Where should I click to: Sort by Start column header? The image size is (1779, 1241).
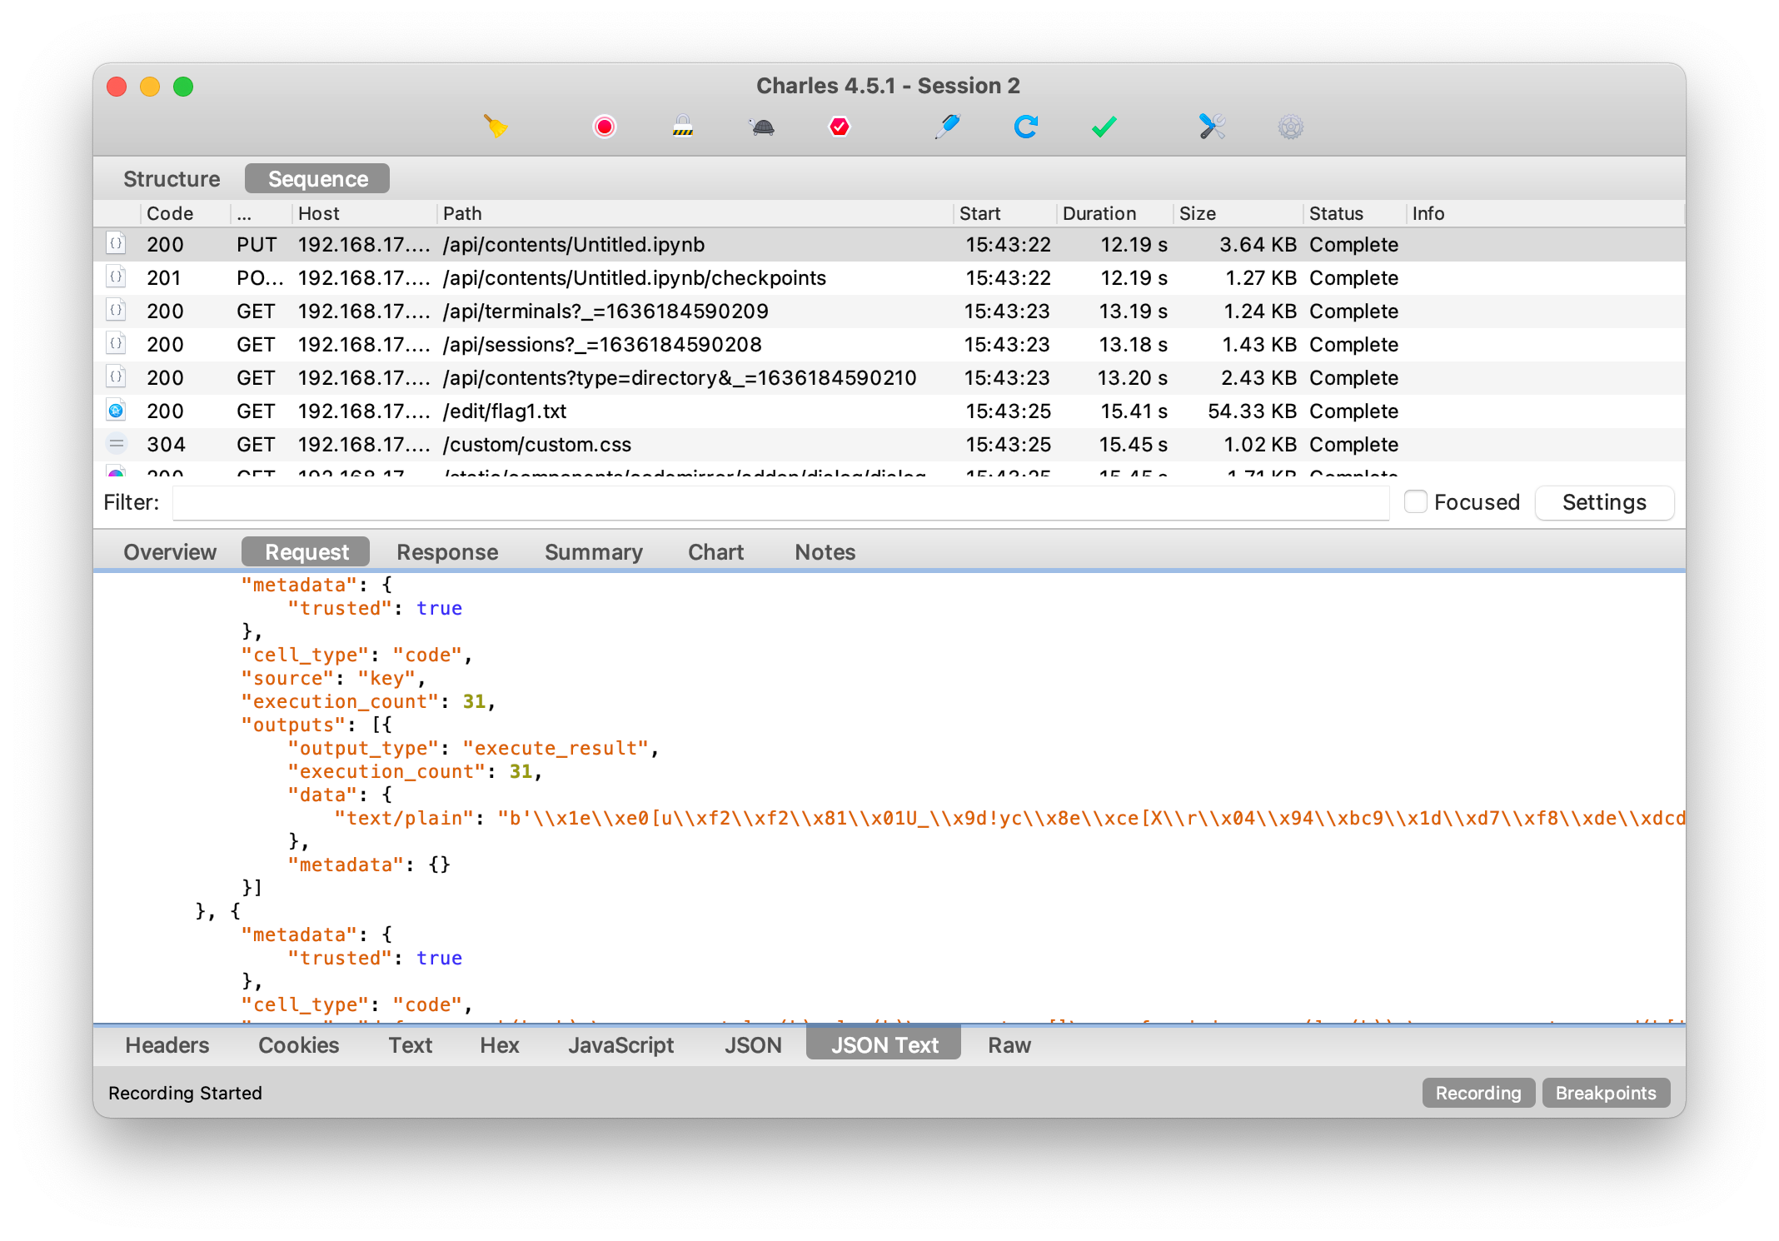pyautogui.click(x=1005, y=213)
